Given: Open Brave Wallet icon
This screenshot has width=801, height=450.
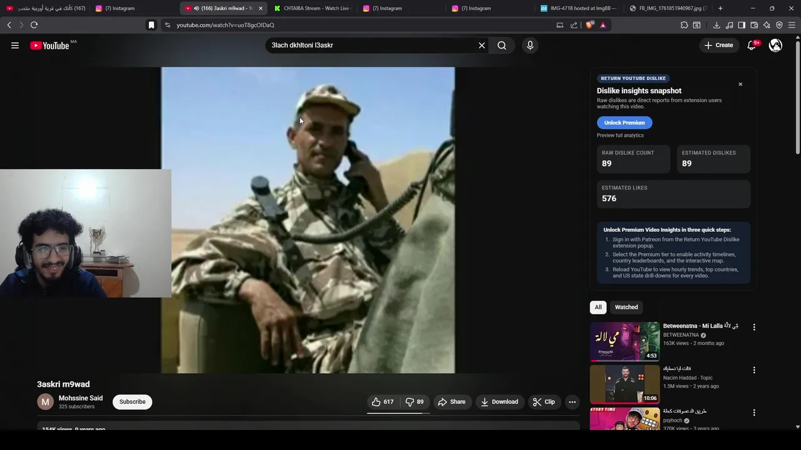Looking at the screenshot, I should [754, 25].
